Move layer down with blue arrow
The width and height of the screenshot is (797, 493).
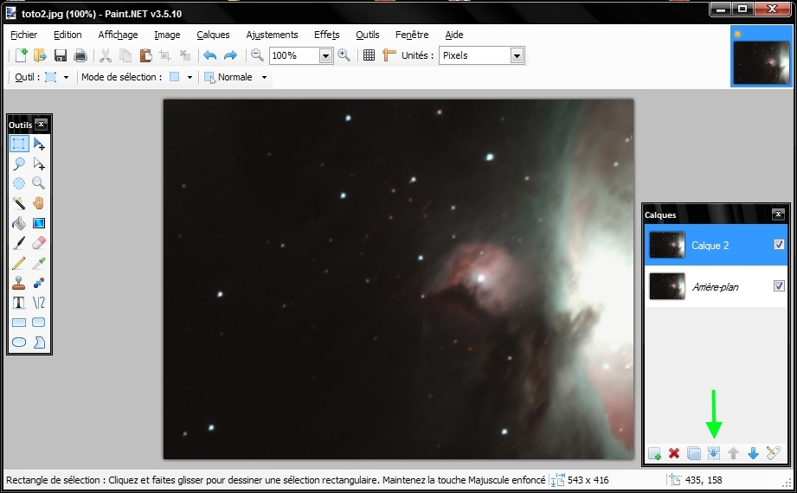tap(753, 453)
